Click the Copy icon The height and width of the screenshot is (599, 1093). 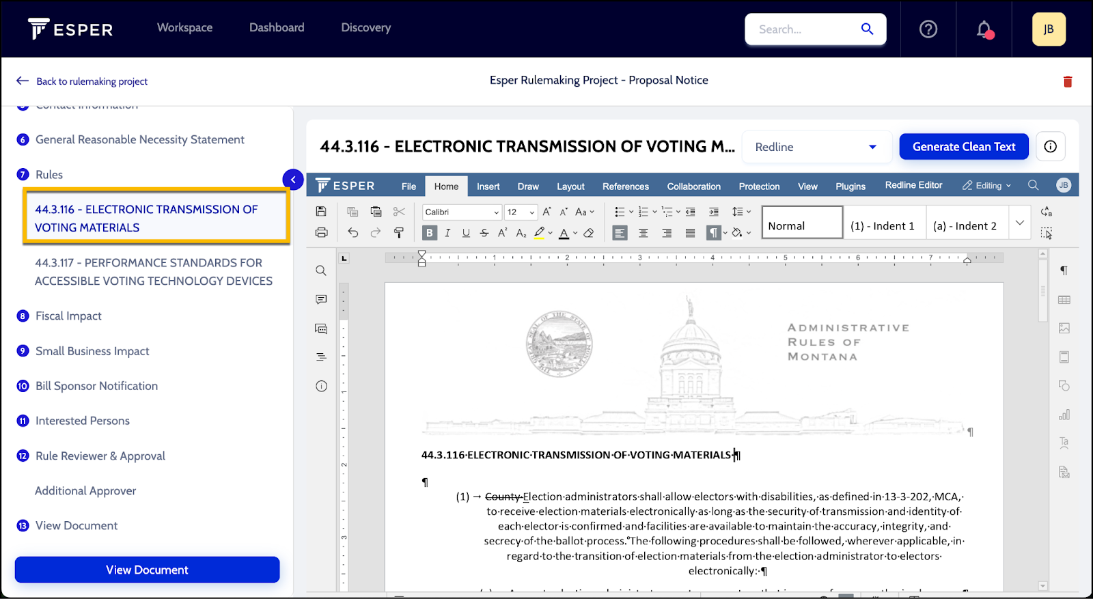coord(352,212)
